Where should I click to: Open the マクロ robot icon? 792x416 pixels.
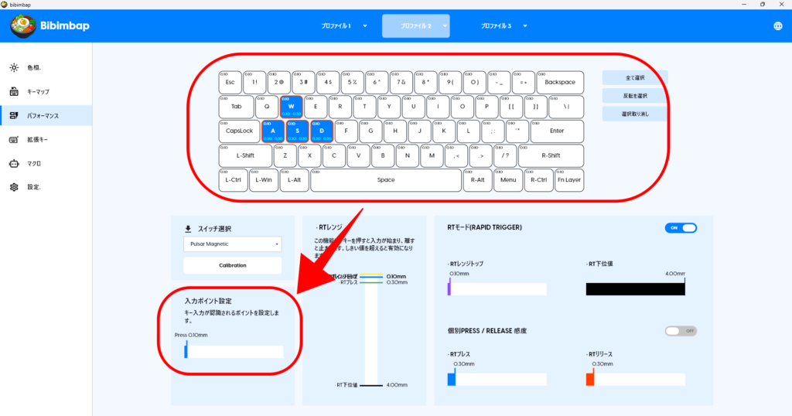(x=14, y=163)
